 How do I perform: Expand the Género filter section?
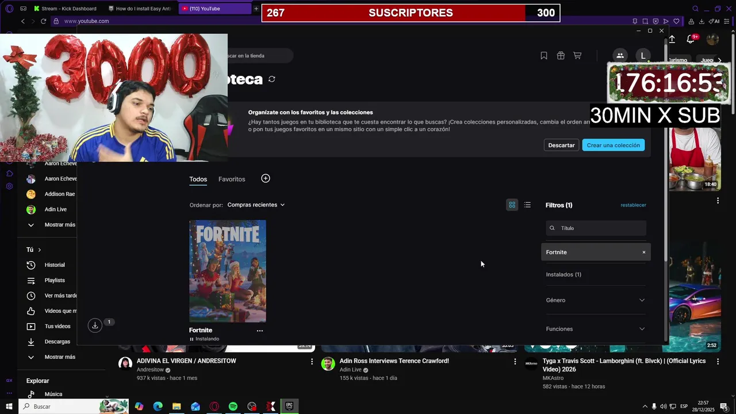point(595,300)
